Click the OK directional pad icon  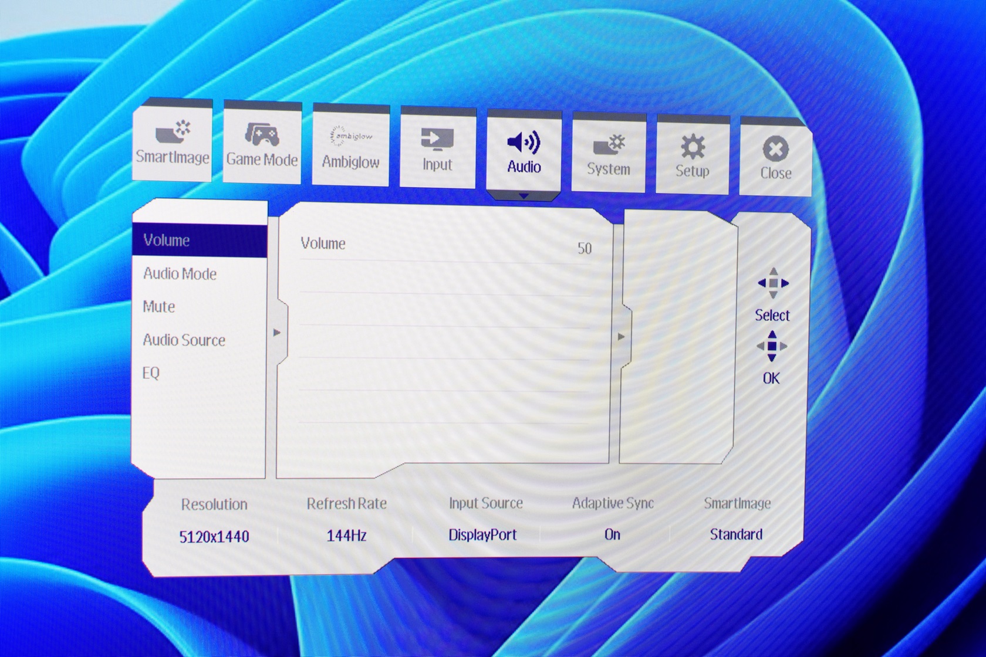pyautogui.click(x=772, y=346)
